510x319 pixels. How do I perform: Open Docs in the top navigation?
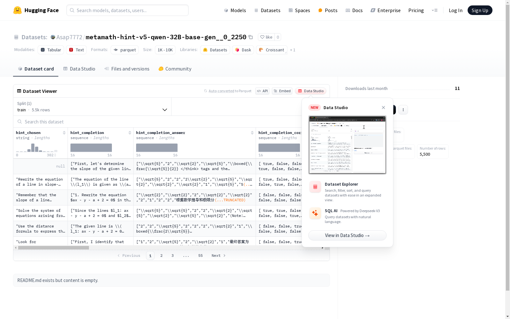354,10
